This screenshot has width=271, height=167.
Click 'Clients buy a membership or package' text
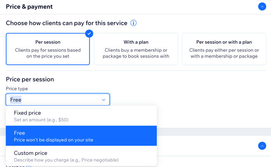point(136,53)
